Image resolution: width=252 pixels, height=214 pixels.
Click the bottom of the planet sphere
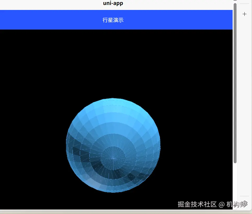[113, 190]
